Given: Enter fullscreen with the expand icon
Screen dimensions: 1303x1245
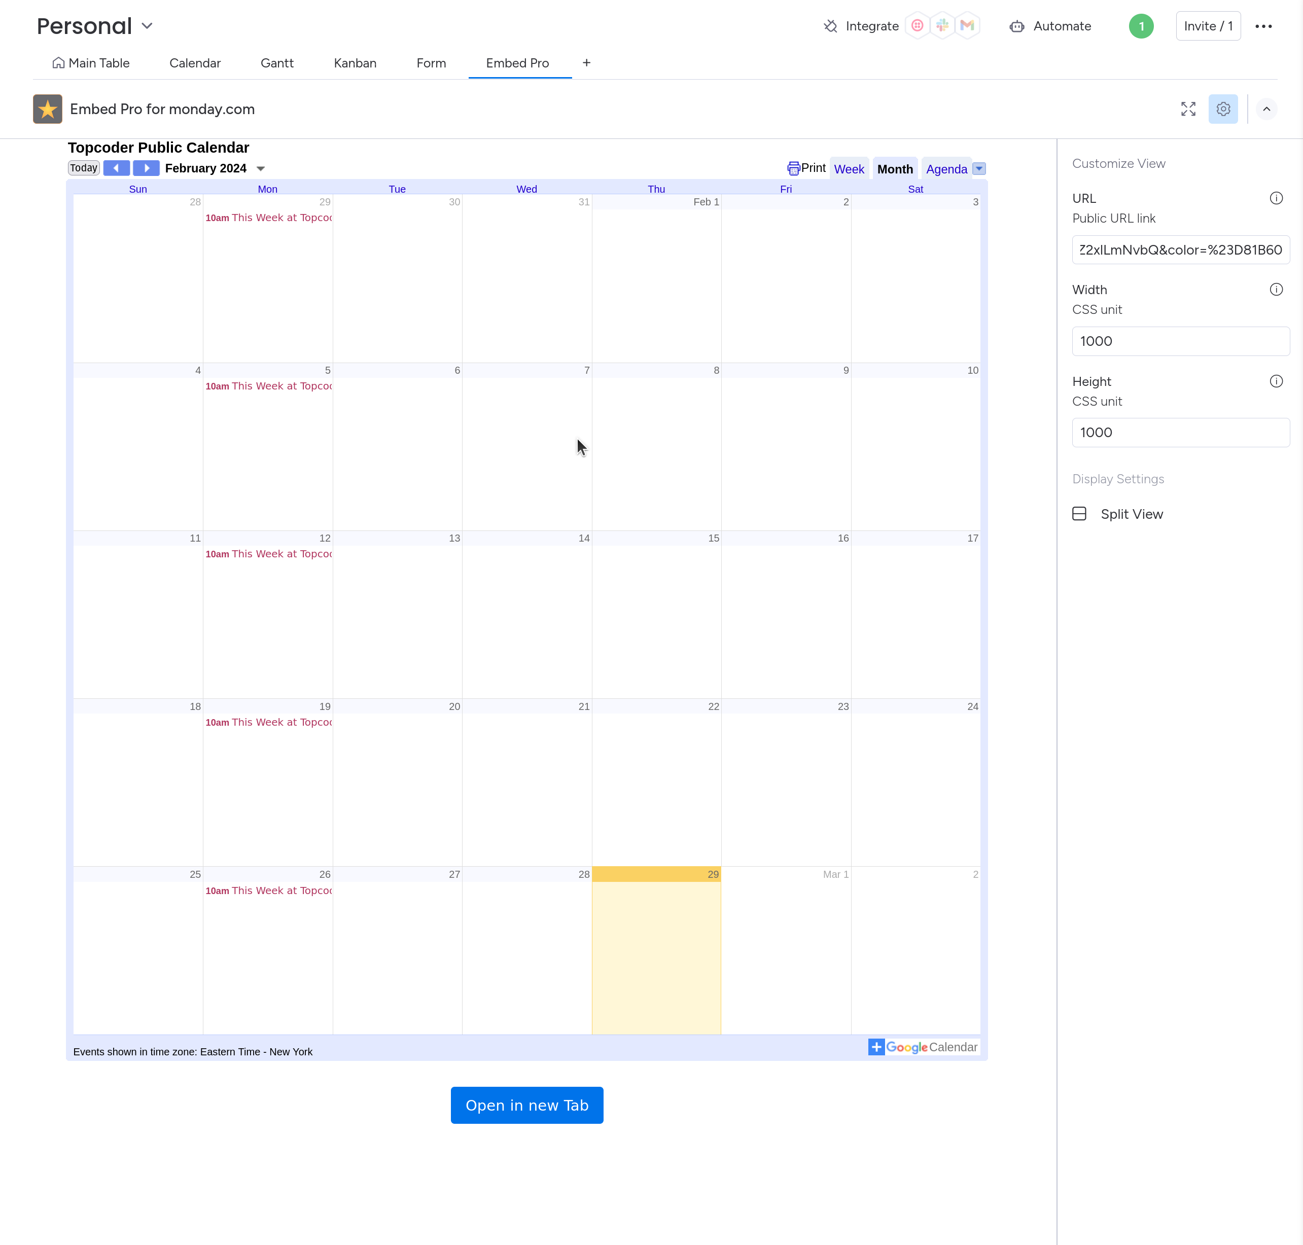Looking at the screenshot, I should [1188, 109].
